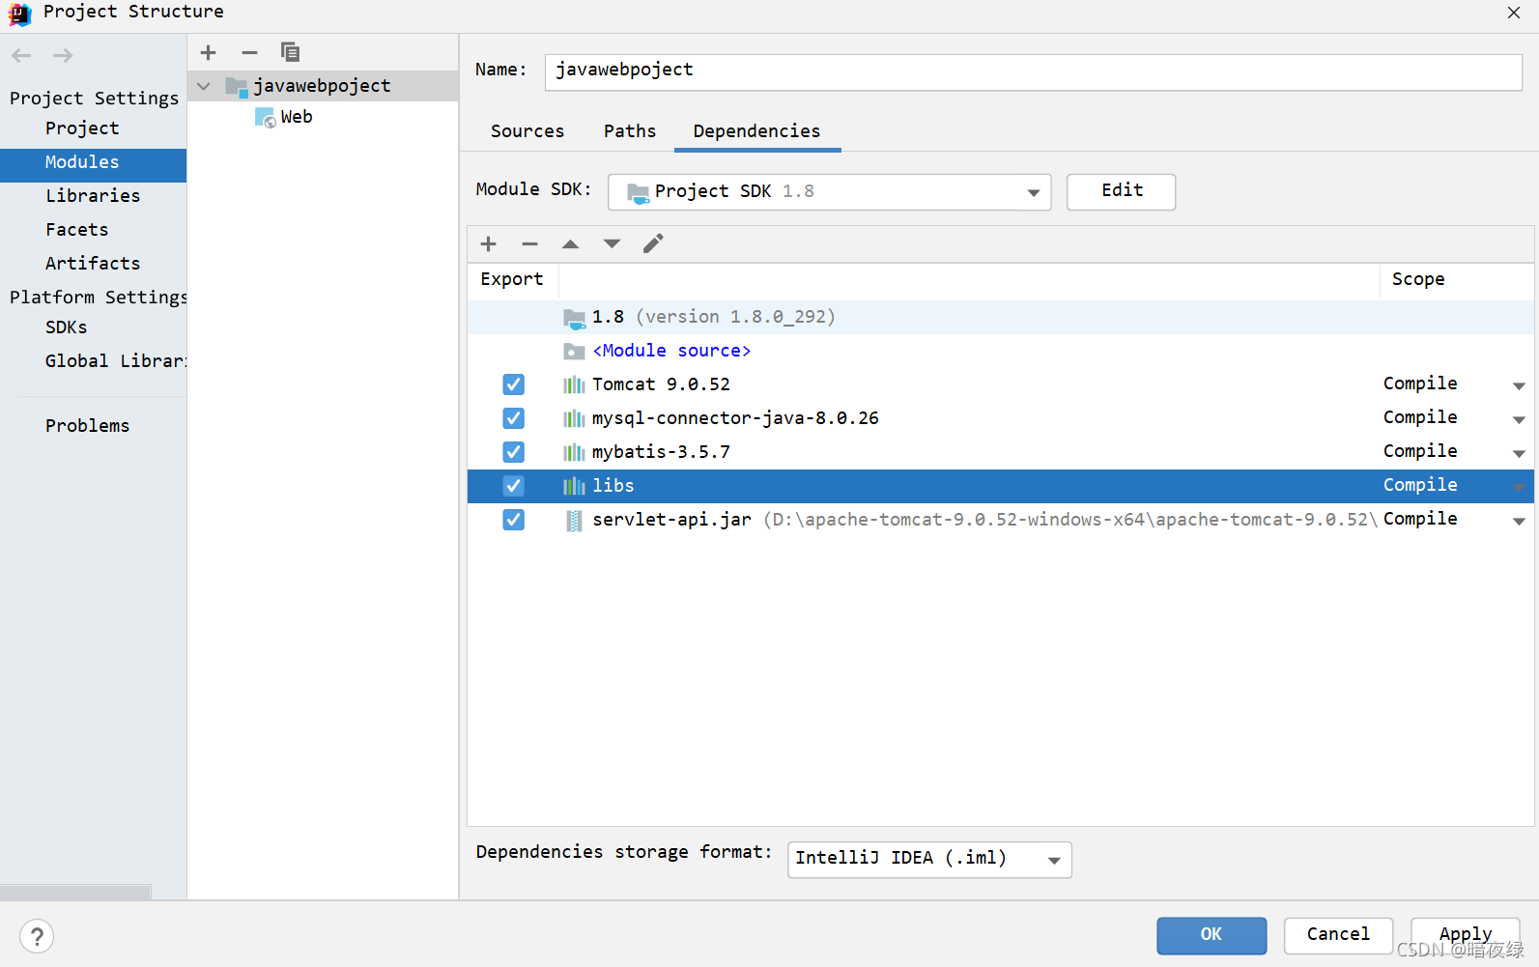Open scope dropdown for Tomcat 9.0.52

(1519, 386)
